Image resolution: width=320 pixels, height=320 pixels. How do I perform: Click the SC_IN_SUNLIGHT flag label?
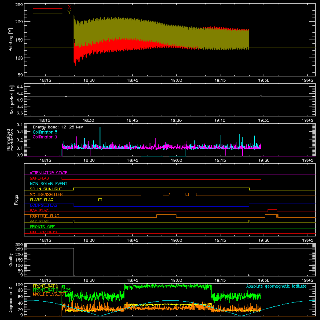click(x=46, y=189)
